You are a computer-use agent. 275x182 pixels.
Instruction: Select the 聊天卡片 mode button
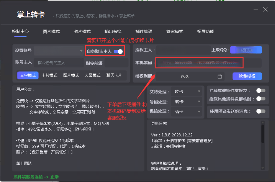pyautogui.click(x=114, y=75)
